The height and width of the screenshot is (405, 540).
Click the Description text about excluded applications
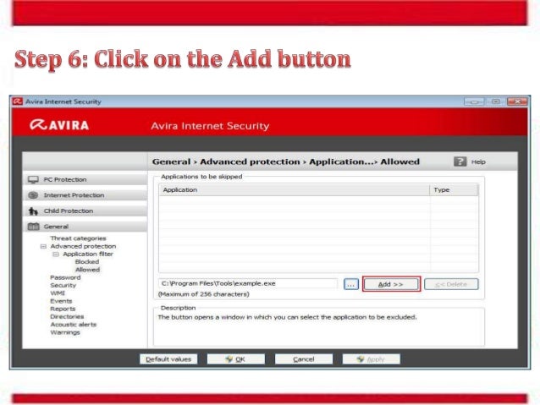coord(287,317)
